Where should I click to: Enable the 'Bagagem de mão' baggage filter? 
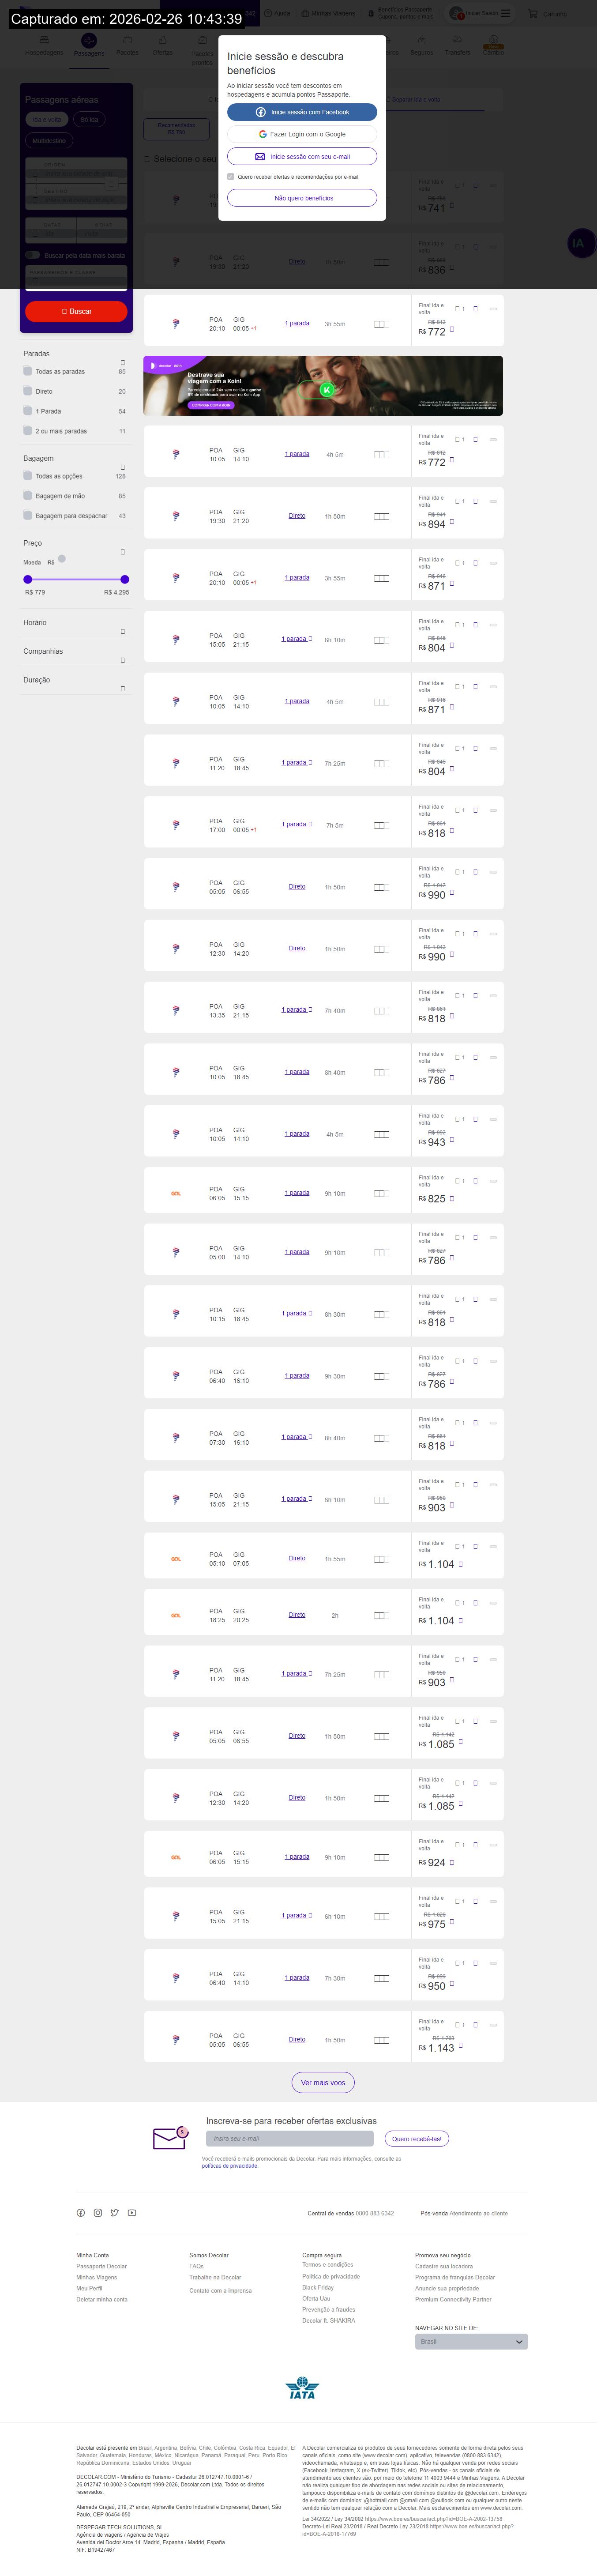click(x=28, y=496)
